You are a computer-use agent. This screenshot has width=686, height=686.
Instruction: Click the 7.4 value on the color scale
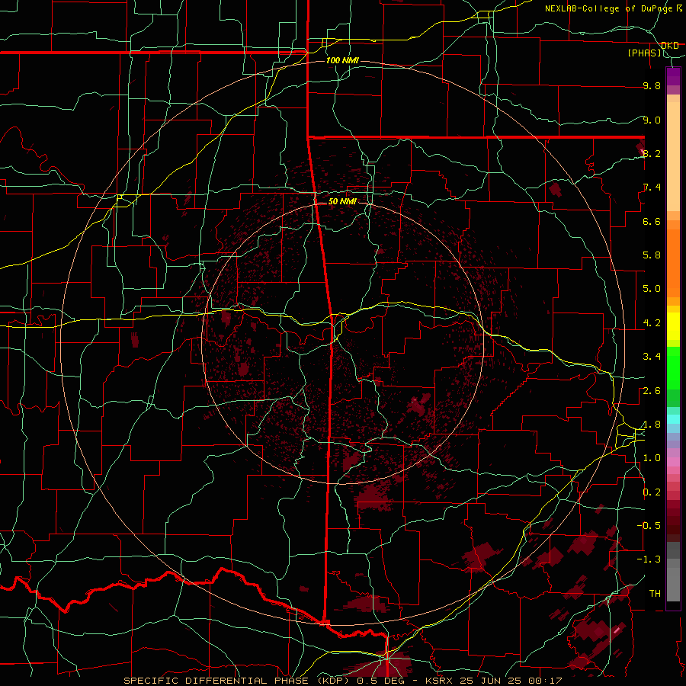point(652,188)
